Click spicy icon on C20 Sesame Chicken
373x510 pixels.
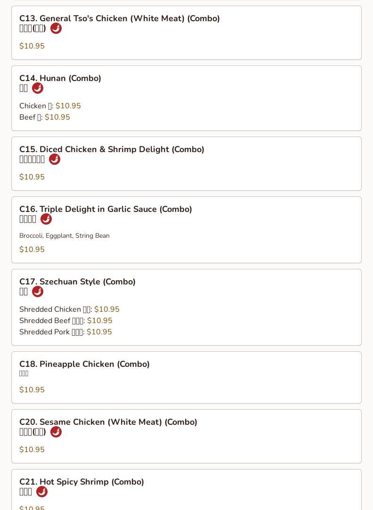point(56,432)
